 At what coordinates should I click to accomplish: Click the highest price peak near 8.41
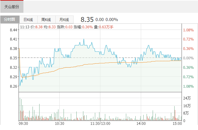tap(84, 39)
